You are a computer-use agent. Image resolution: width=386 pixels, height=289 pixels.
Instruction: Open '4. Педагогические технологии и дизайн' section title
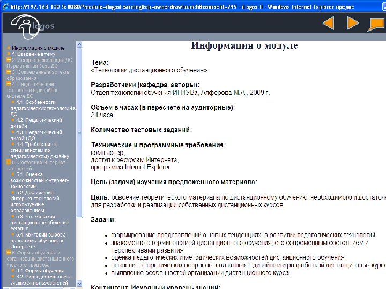coord(32,90)
